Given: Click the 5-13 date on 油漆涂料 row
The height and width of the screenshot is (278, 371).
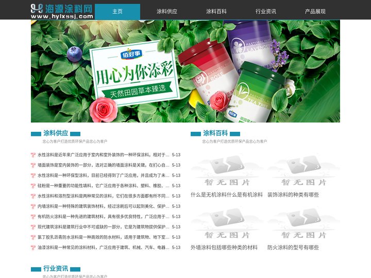Looking at the screenshot, I should [176, 247].
